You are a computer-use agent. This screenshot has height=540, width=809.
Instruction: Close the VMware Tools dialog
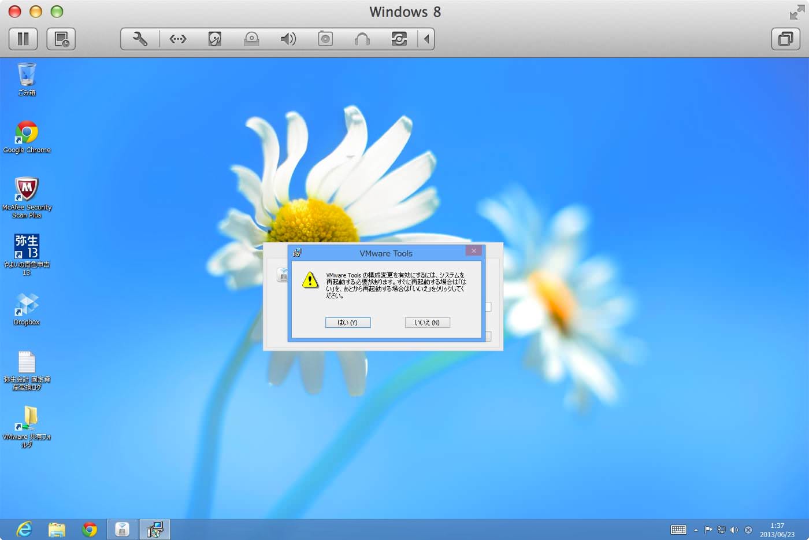coord(474,251)
